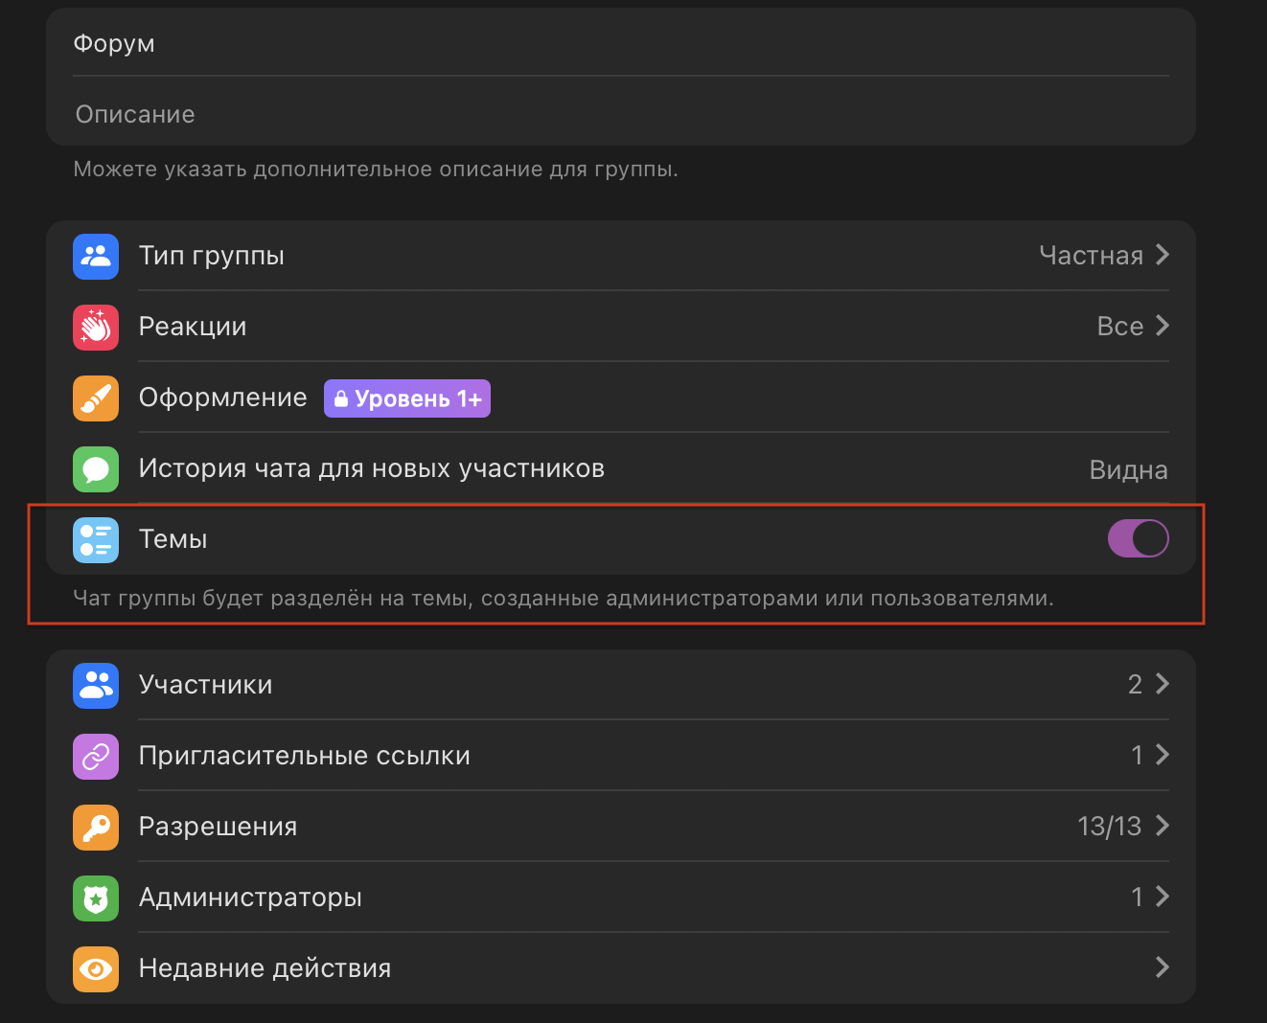This screenshot has height=1023, width=1267.
Task: Expand group type via Частная chevron
Action: (1162, 255)
